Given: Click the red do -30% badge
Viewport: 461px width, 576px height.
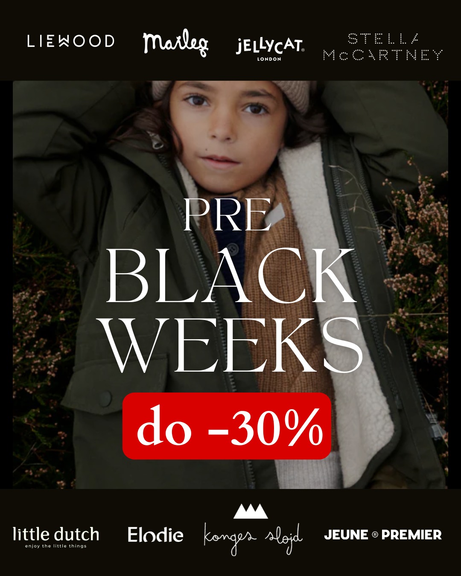Looking at the screenshot, I should point(227,426).
